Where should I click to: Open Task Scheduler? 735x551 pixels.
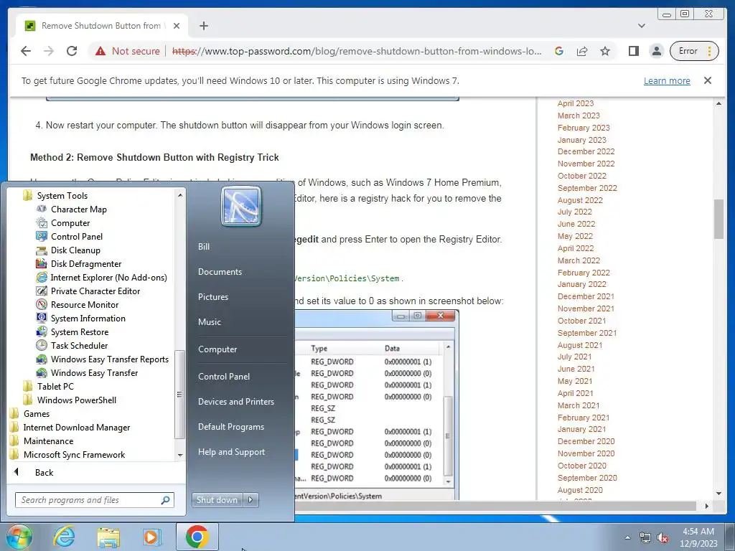pyautogui.click(x=79, y=345)
